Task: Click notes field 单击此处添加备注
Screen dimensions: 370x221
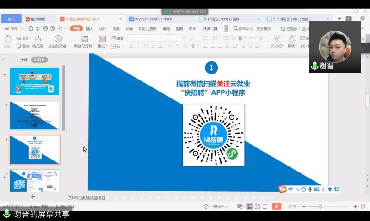Action: click(90, 198)
